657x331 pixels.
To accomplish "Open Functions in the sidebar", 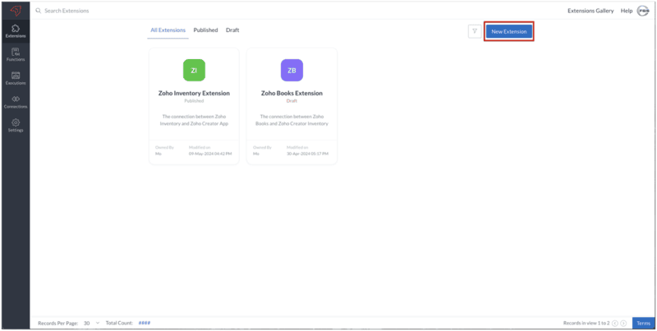I will [16, 54].
